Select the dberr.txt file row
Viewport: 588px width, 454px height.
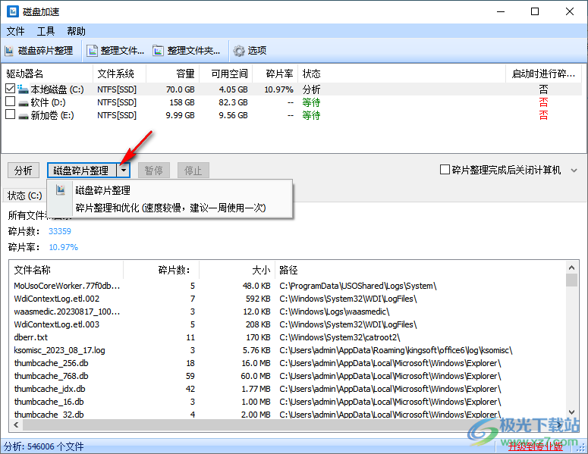288,337
